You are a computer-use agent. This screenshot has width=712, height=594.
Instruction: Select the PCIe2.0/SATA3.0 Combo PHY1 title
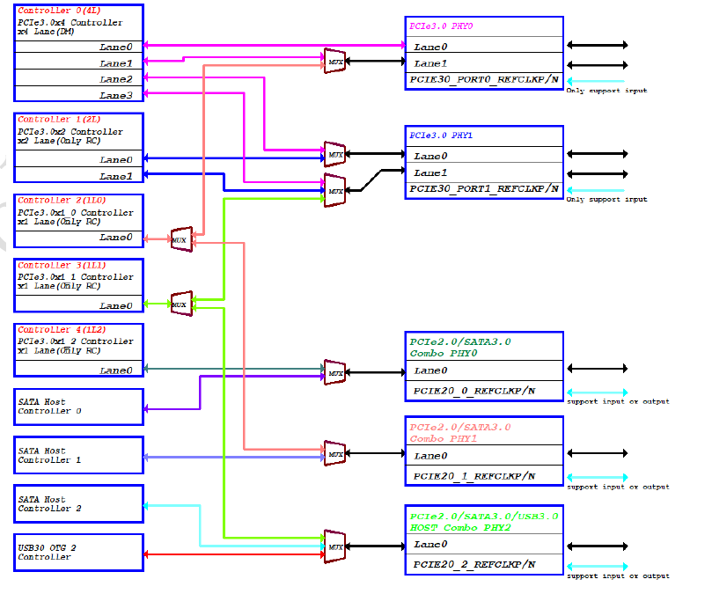pyautogui.click(x=460, y=433)
